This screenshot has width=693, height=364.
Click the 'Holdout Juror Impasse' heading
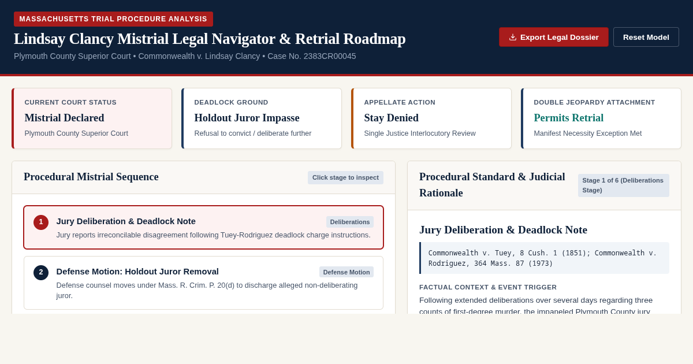247,118
